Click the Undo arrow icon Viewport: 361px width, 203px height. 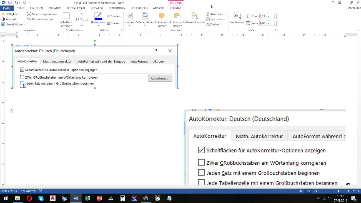coord(16,2)
